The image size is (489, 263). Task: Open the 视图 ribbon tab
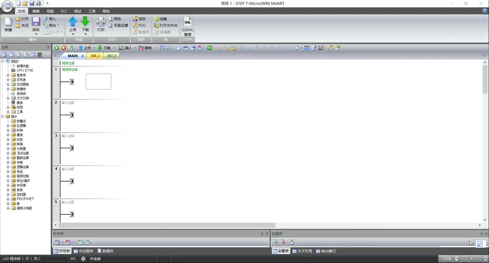50,11
